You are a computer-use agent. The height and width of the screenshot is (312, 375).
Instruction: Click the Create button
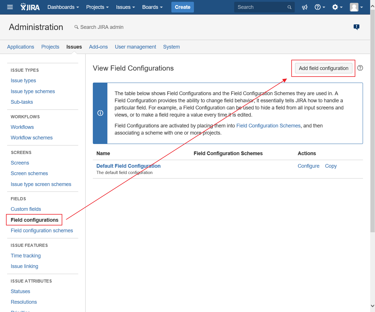pyautogui.click(x=183, y=7)
